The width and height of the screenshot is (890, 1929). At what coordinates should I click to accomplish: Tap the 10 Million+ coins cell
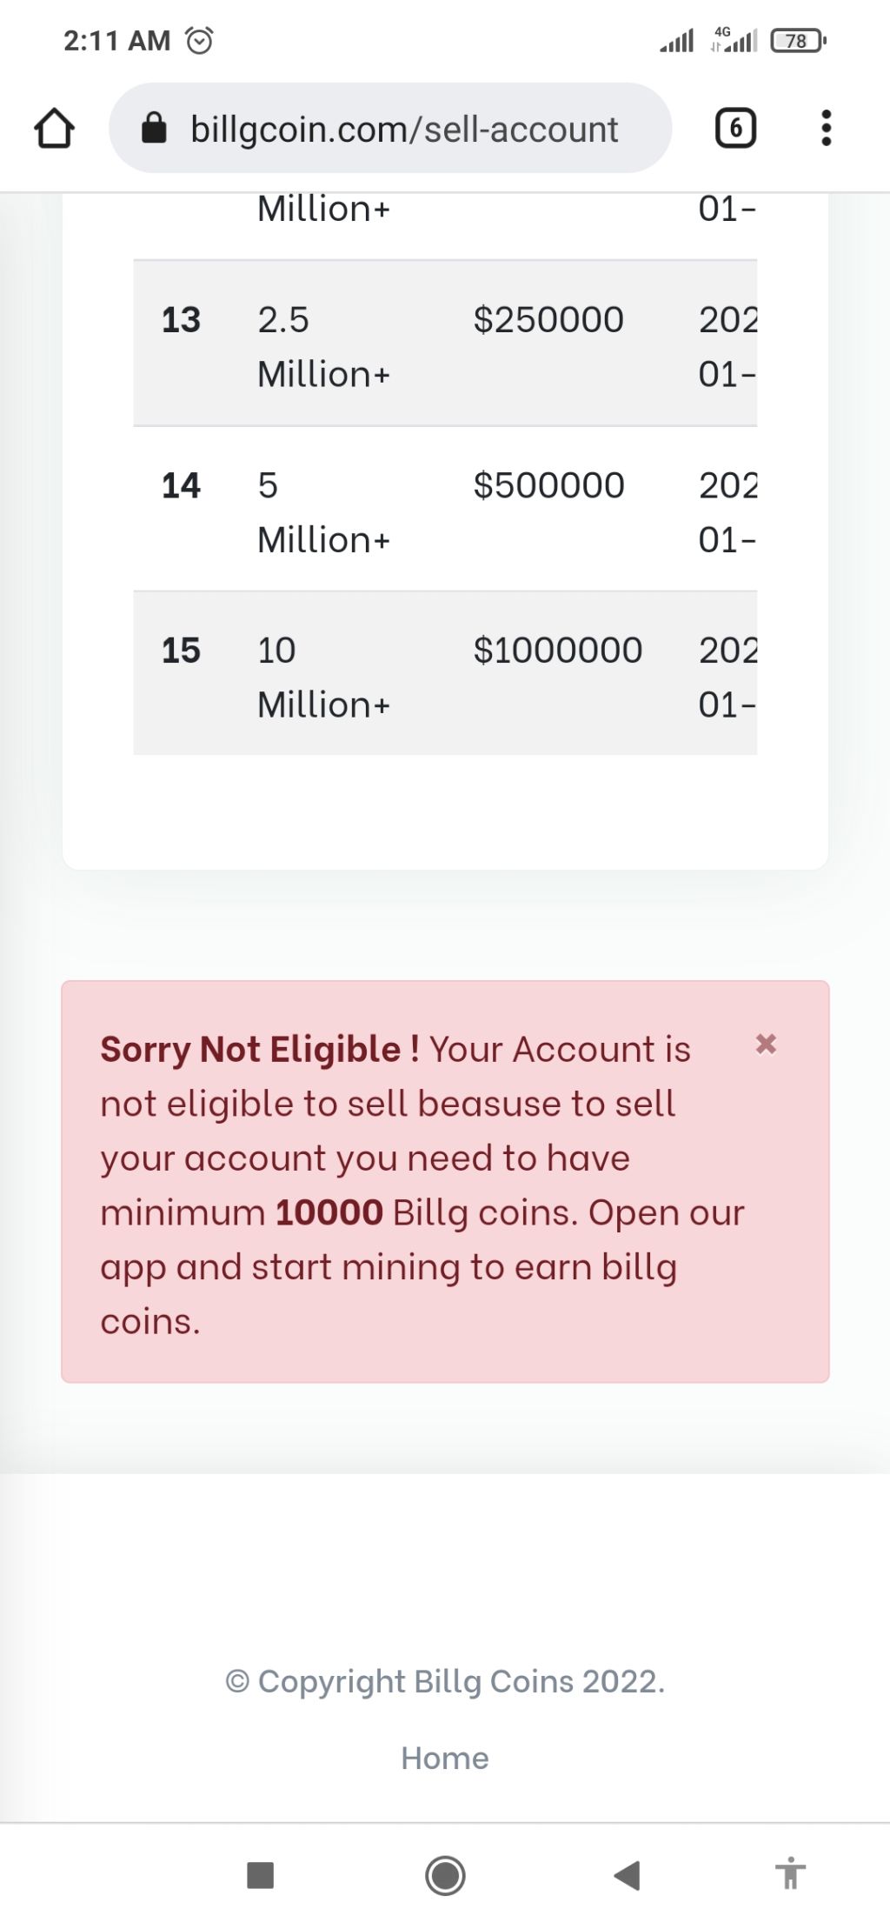click(323, 677)
